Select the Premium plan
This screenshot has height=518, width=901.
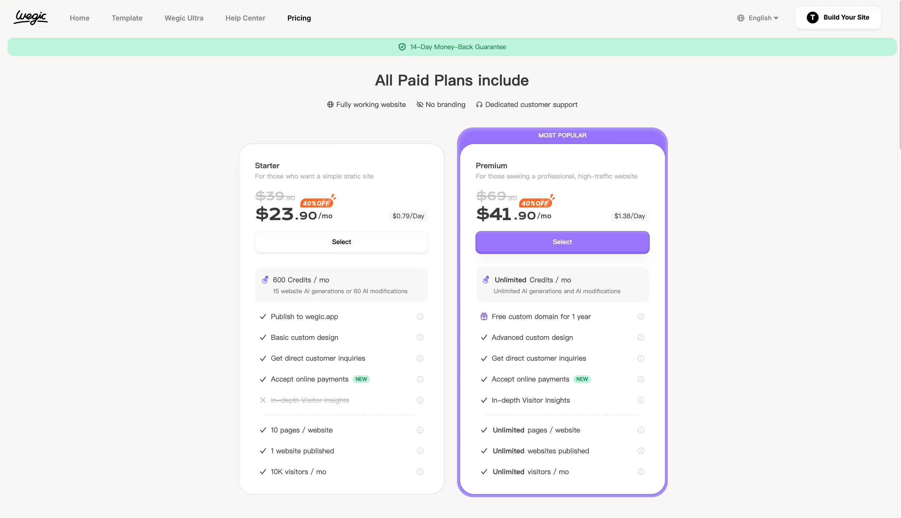point(562,242)
